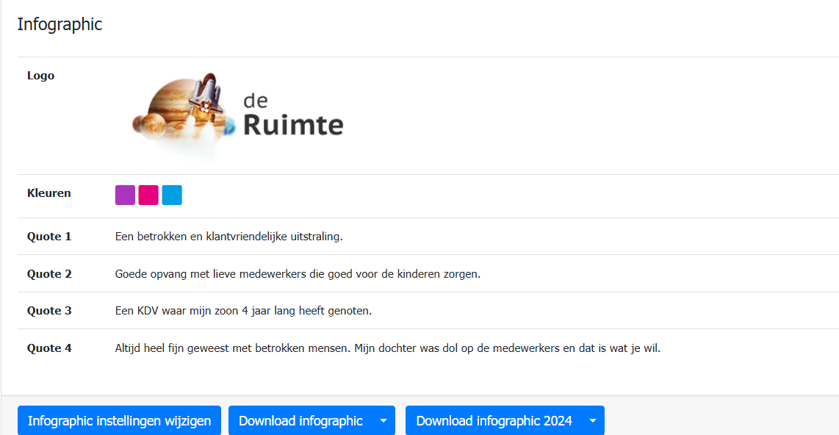Click the Quote 2 row label

49,274
